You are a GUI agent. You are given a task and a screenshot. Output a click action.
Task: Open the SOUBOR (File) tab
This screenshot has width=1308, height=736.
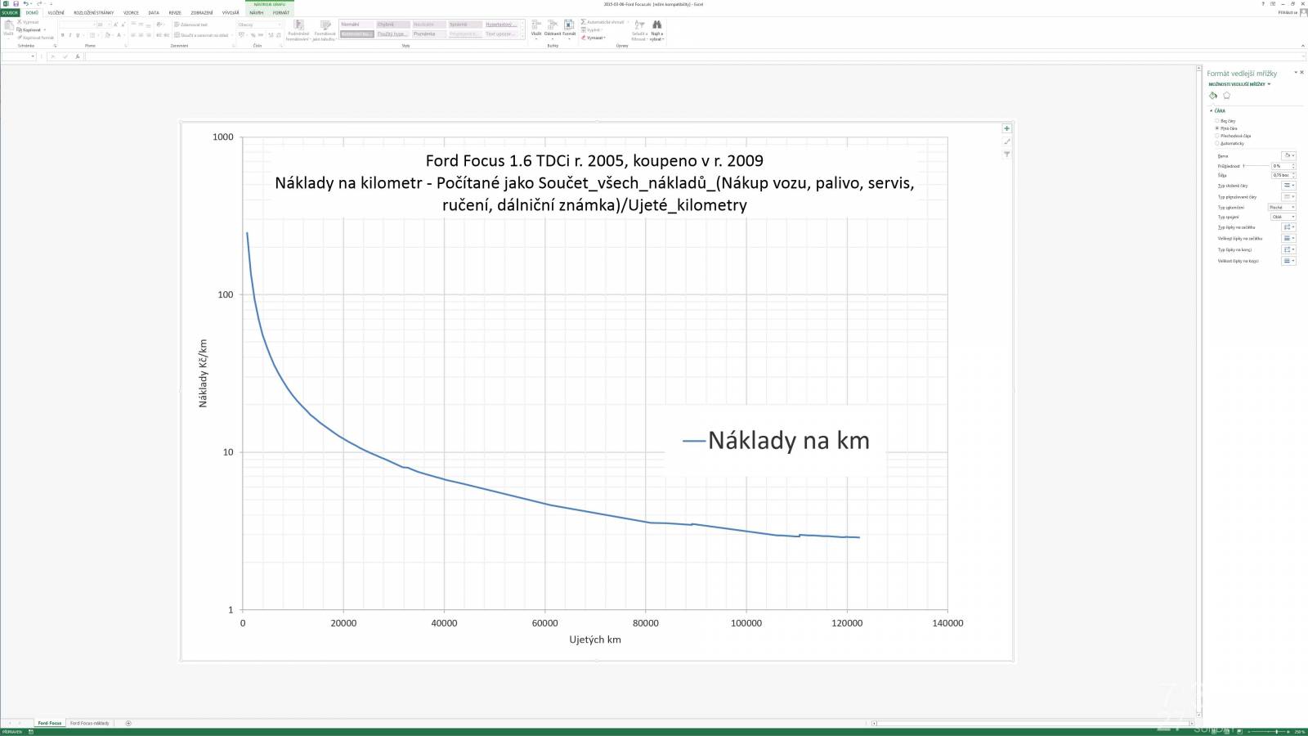tap(10, 12)
